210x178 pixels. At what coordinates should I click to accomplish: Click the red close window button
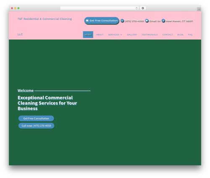tap(12, 8)
